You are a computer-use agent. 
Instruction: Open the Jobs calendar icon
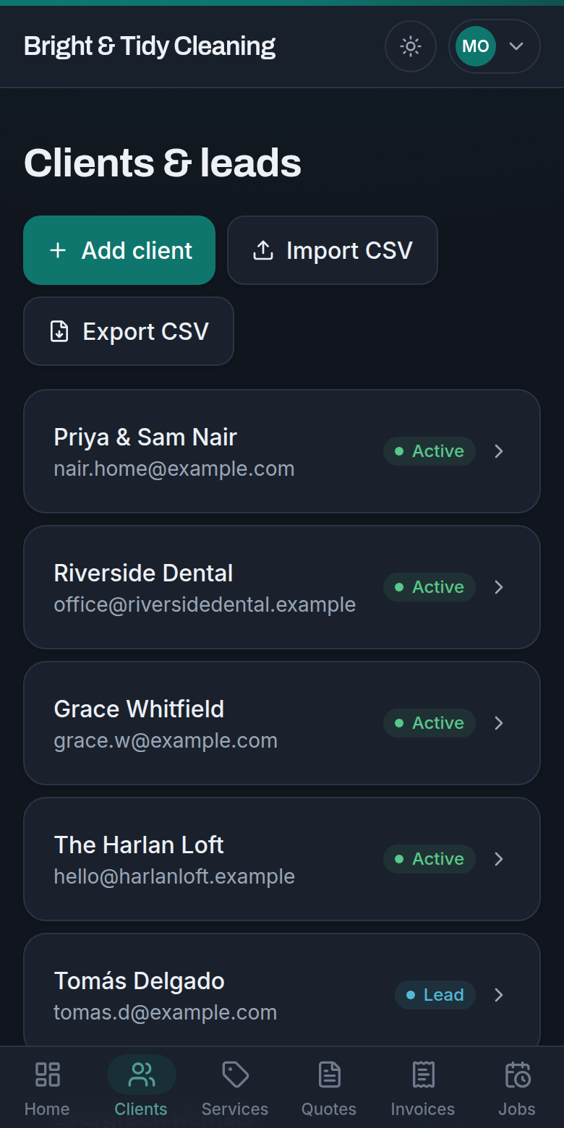pos(517,1075)
